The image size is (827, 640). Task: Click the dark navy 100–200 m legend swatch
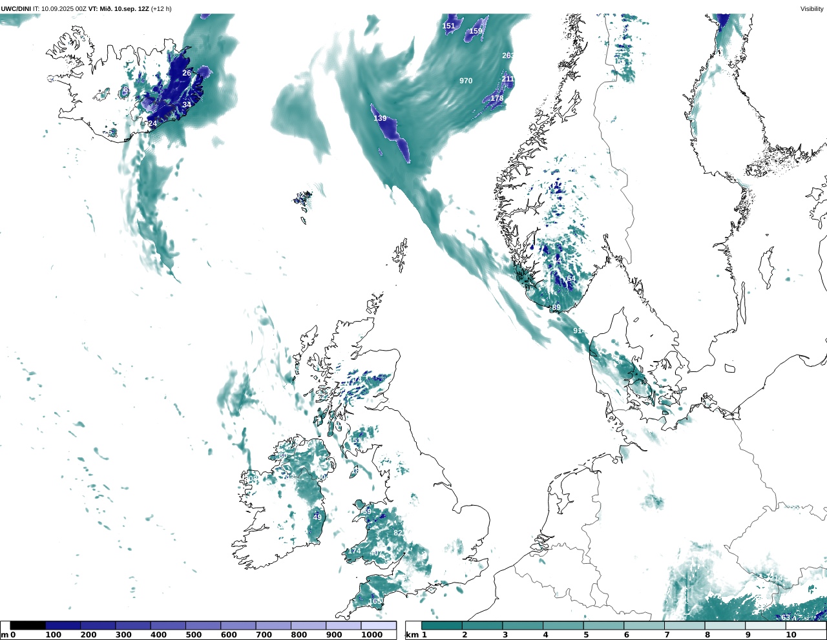(63, 625)
